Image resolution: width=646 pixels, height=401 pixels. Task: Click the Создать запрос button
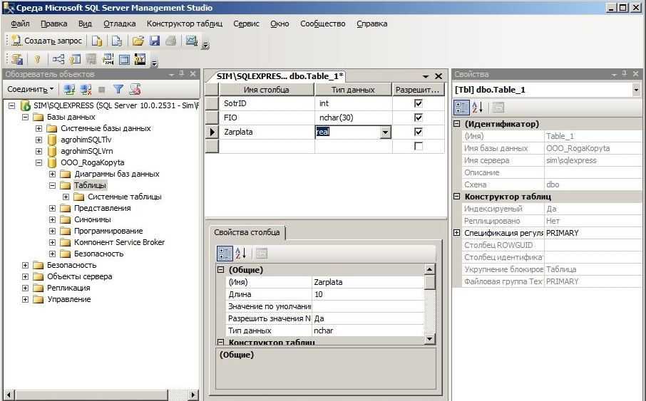(x=46, y=41)
